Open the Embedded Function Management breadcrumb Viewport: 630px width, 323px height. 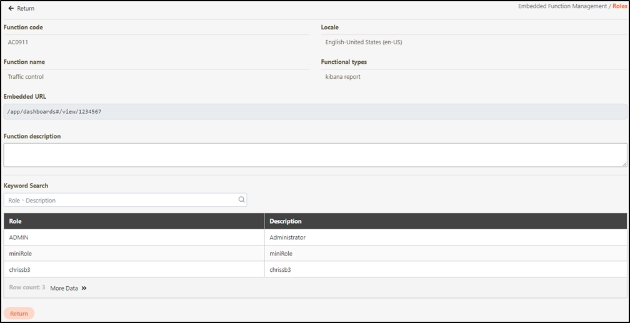562,6
